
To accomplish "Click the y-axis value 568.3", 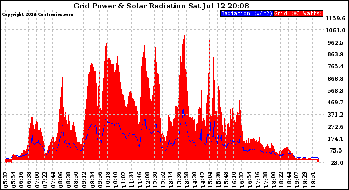I will click(335, 91).
